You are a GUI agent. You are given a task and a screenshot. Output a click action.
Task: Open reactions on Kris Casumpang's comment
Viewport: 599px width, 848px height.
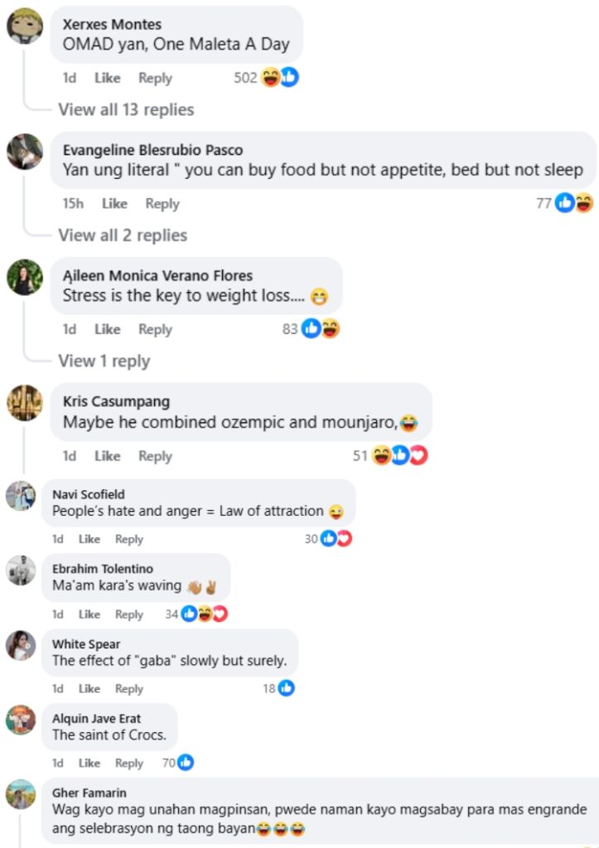(x=399, y=455)
